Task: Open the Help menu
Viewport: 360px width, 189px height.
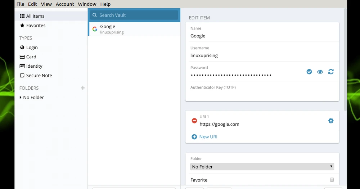Action: (105, 4)
